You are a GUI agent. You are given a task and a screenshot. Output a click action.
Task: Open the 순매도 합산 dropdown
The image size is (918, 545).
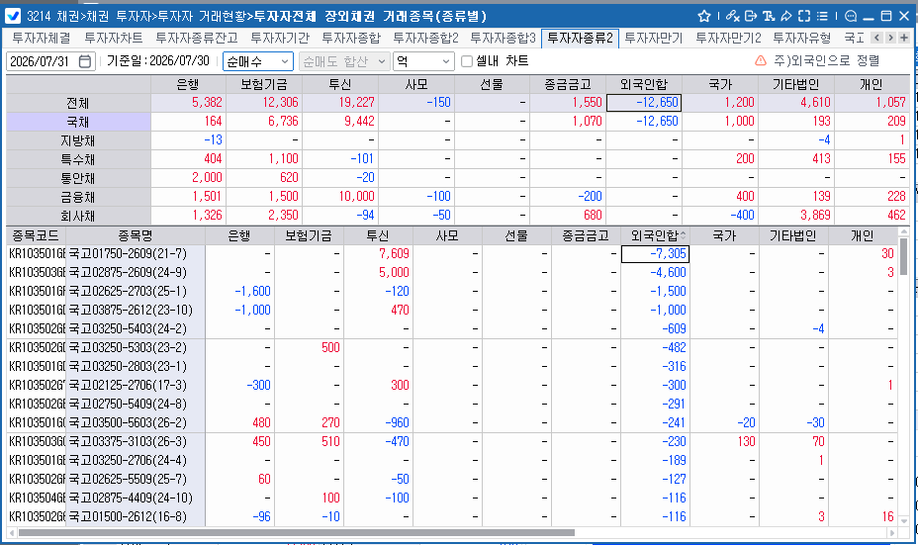(344, 61)
